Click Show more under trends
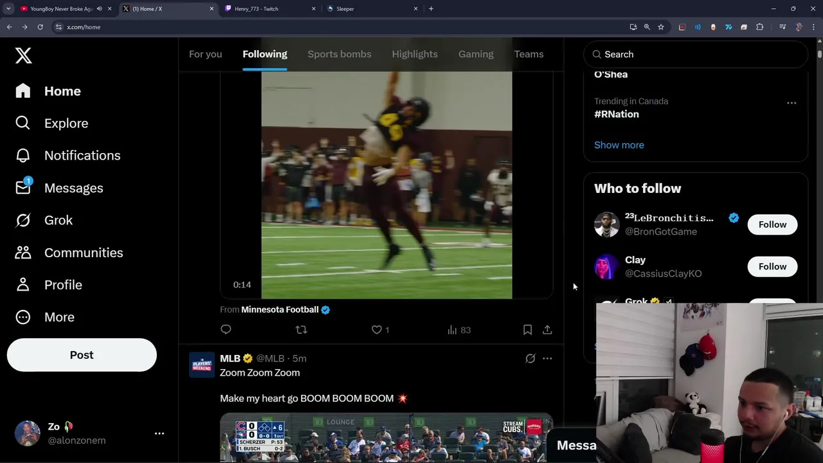The height and width of the screenshot is (463, 823). click(x=619, y=145)
